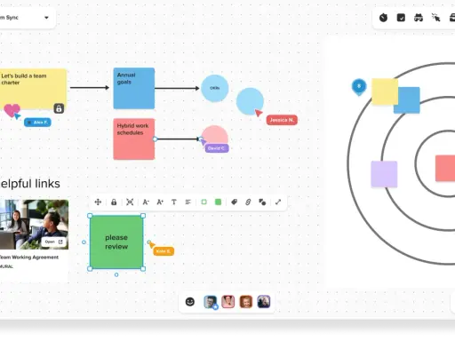The height and width of the screenshot is (341, 455).
Task: Click the blue comment pin marker
Action: point(359,87)
